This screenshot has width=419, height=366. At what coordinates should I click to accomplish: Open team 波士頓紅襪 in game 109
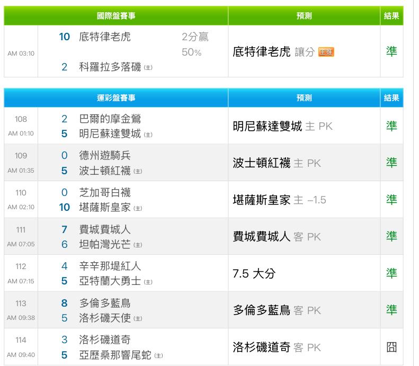click(x=105, y=171)
